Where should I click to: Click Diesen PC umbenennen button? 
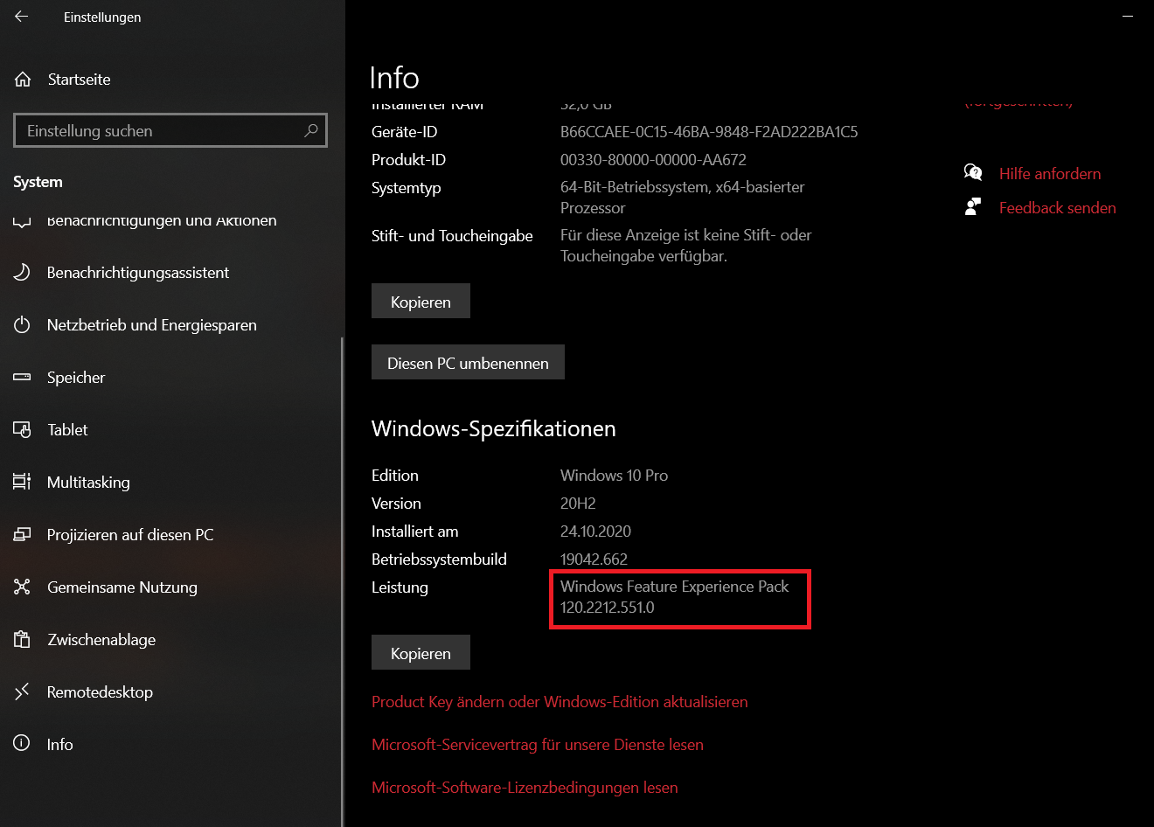pyautogui.click(x=468, y=362)
